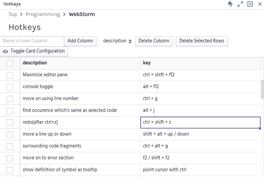This screenshot has width=264, height=177.
Task: Check the Maximize editor pane row
Action: [10, 75]
